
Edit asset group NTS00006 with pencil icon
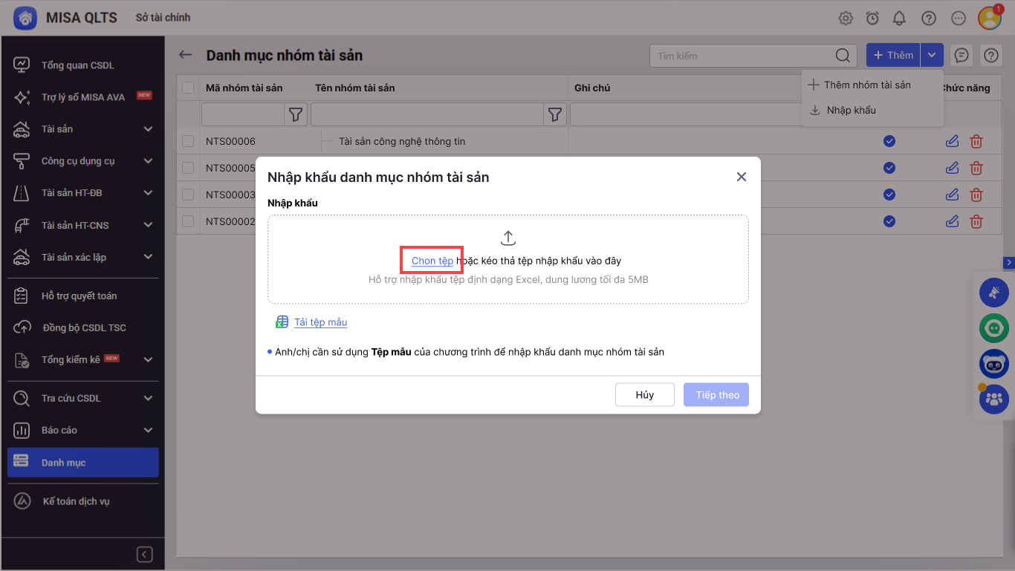click(x=952, y=141)
